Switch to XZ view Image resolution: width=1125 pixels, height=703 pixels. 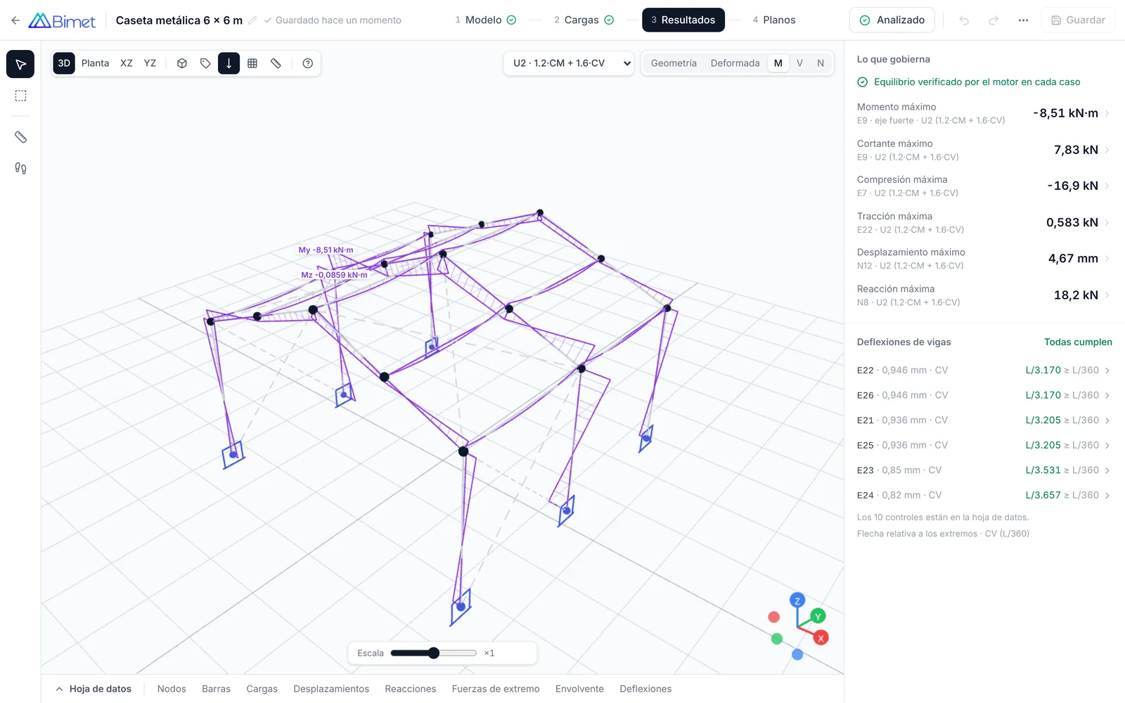(127, 63)
